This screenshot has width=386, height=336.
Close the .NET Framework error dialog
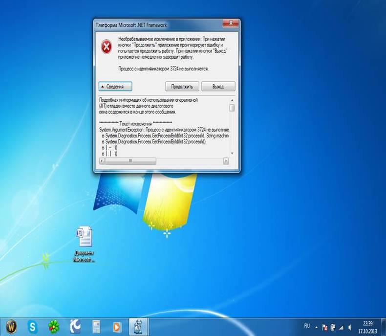coord(231,23)
